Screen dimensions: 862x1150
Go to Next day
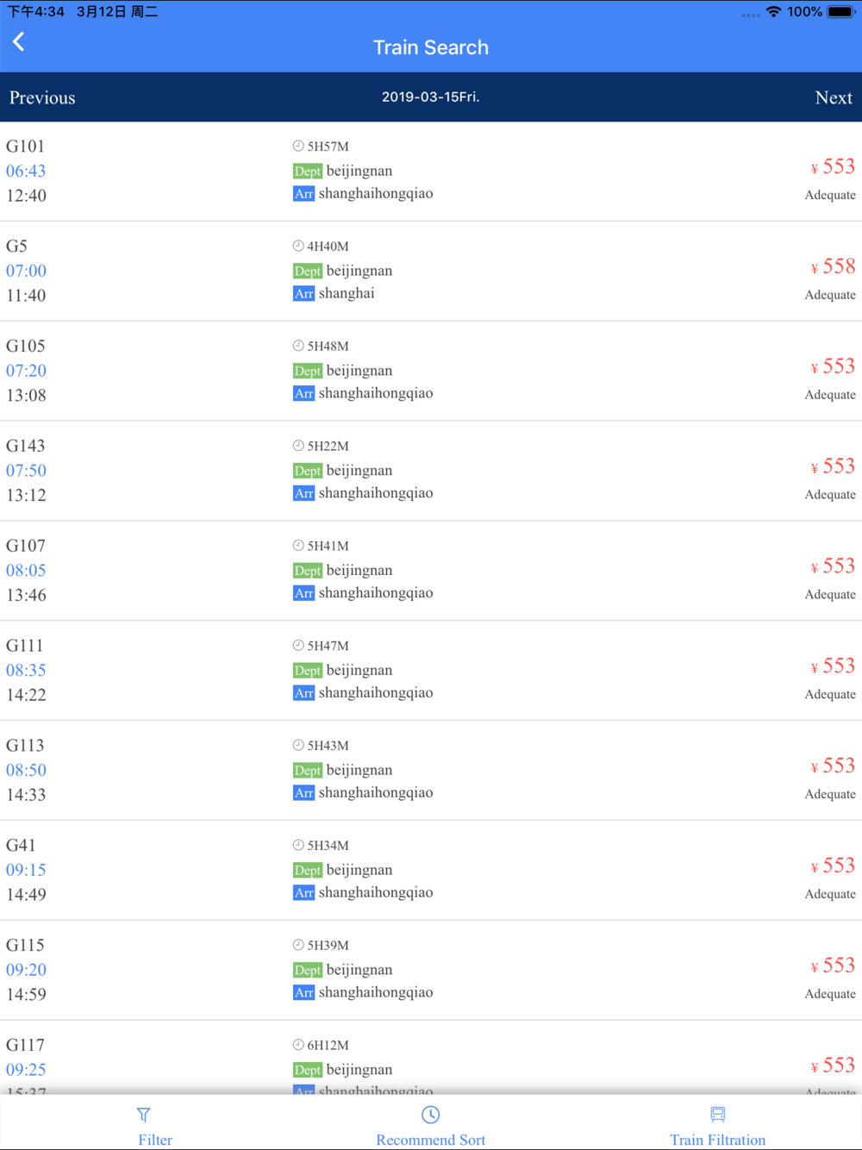point(834,97)
